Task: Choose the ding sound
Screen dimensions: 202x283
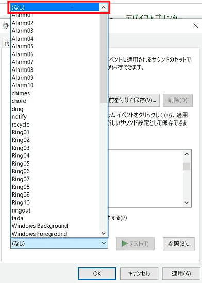Action: [55, 109]
